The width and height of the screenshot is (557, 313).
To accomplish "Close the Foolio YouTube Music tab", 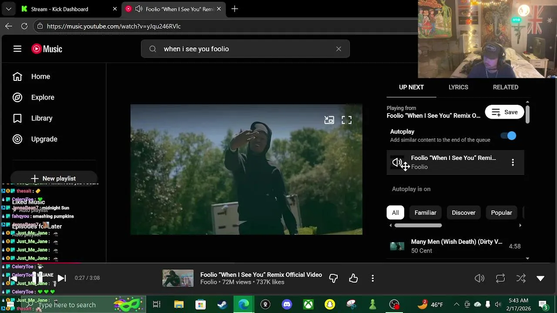I will [x=219, y=9].
